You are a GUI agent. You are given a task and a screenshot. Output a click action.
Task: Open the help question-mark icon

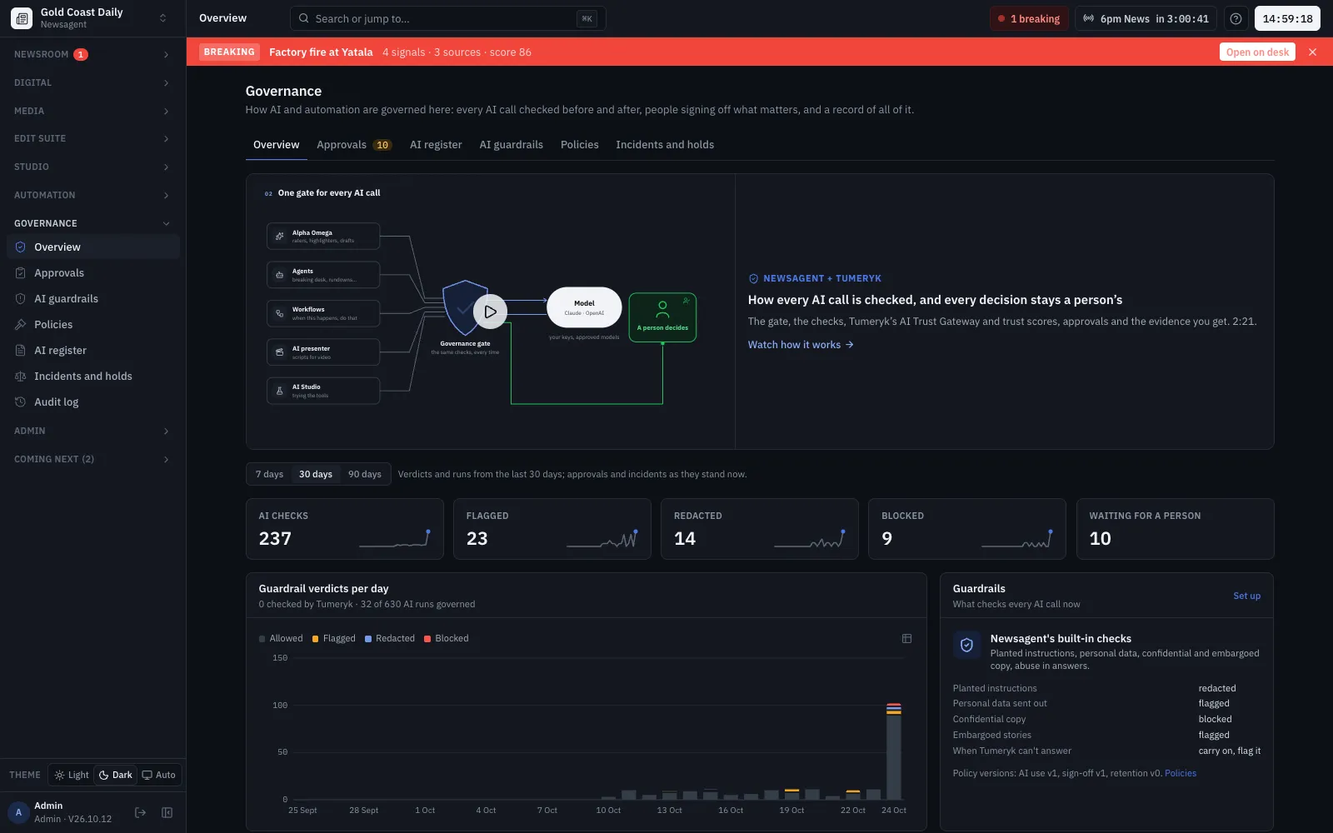point(1236,18)
